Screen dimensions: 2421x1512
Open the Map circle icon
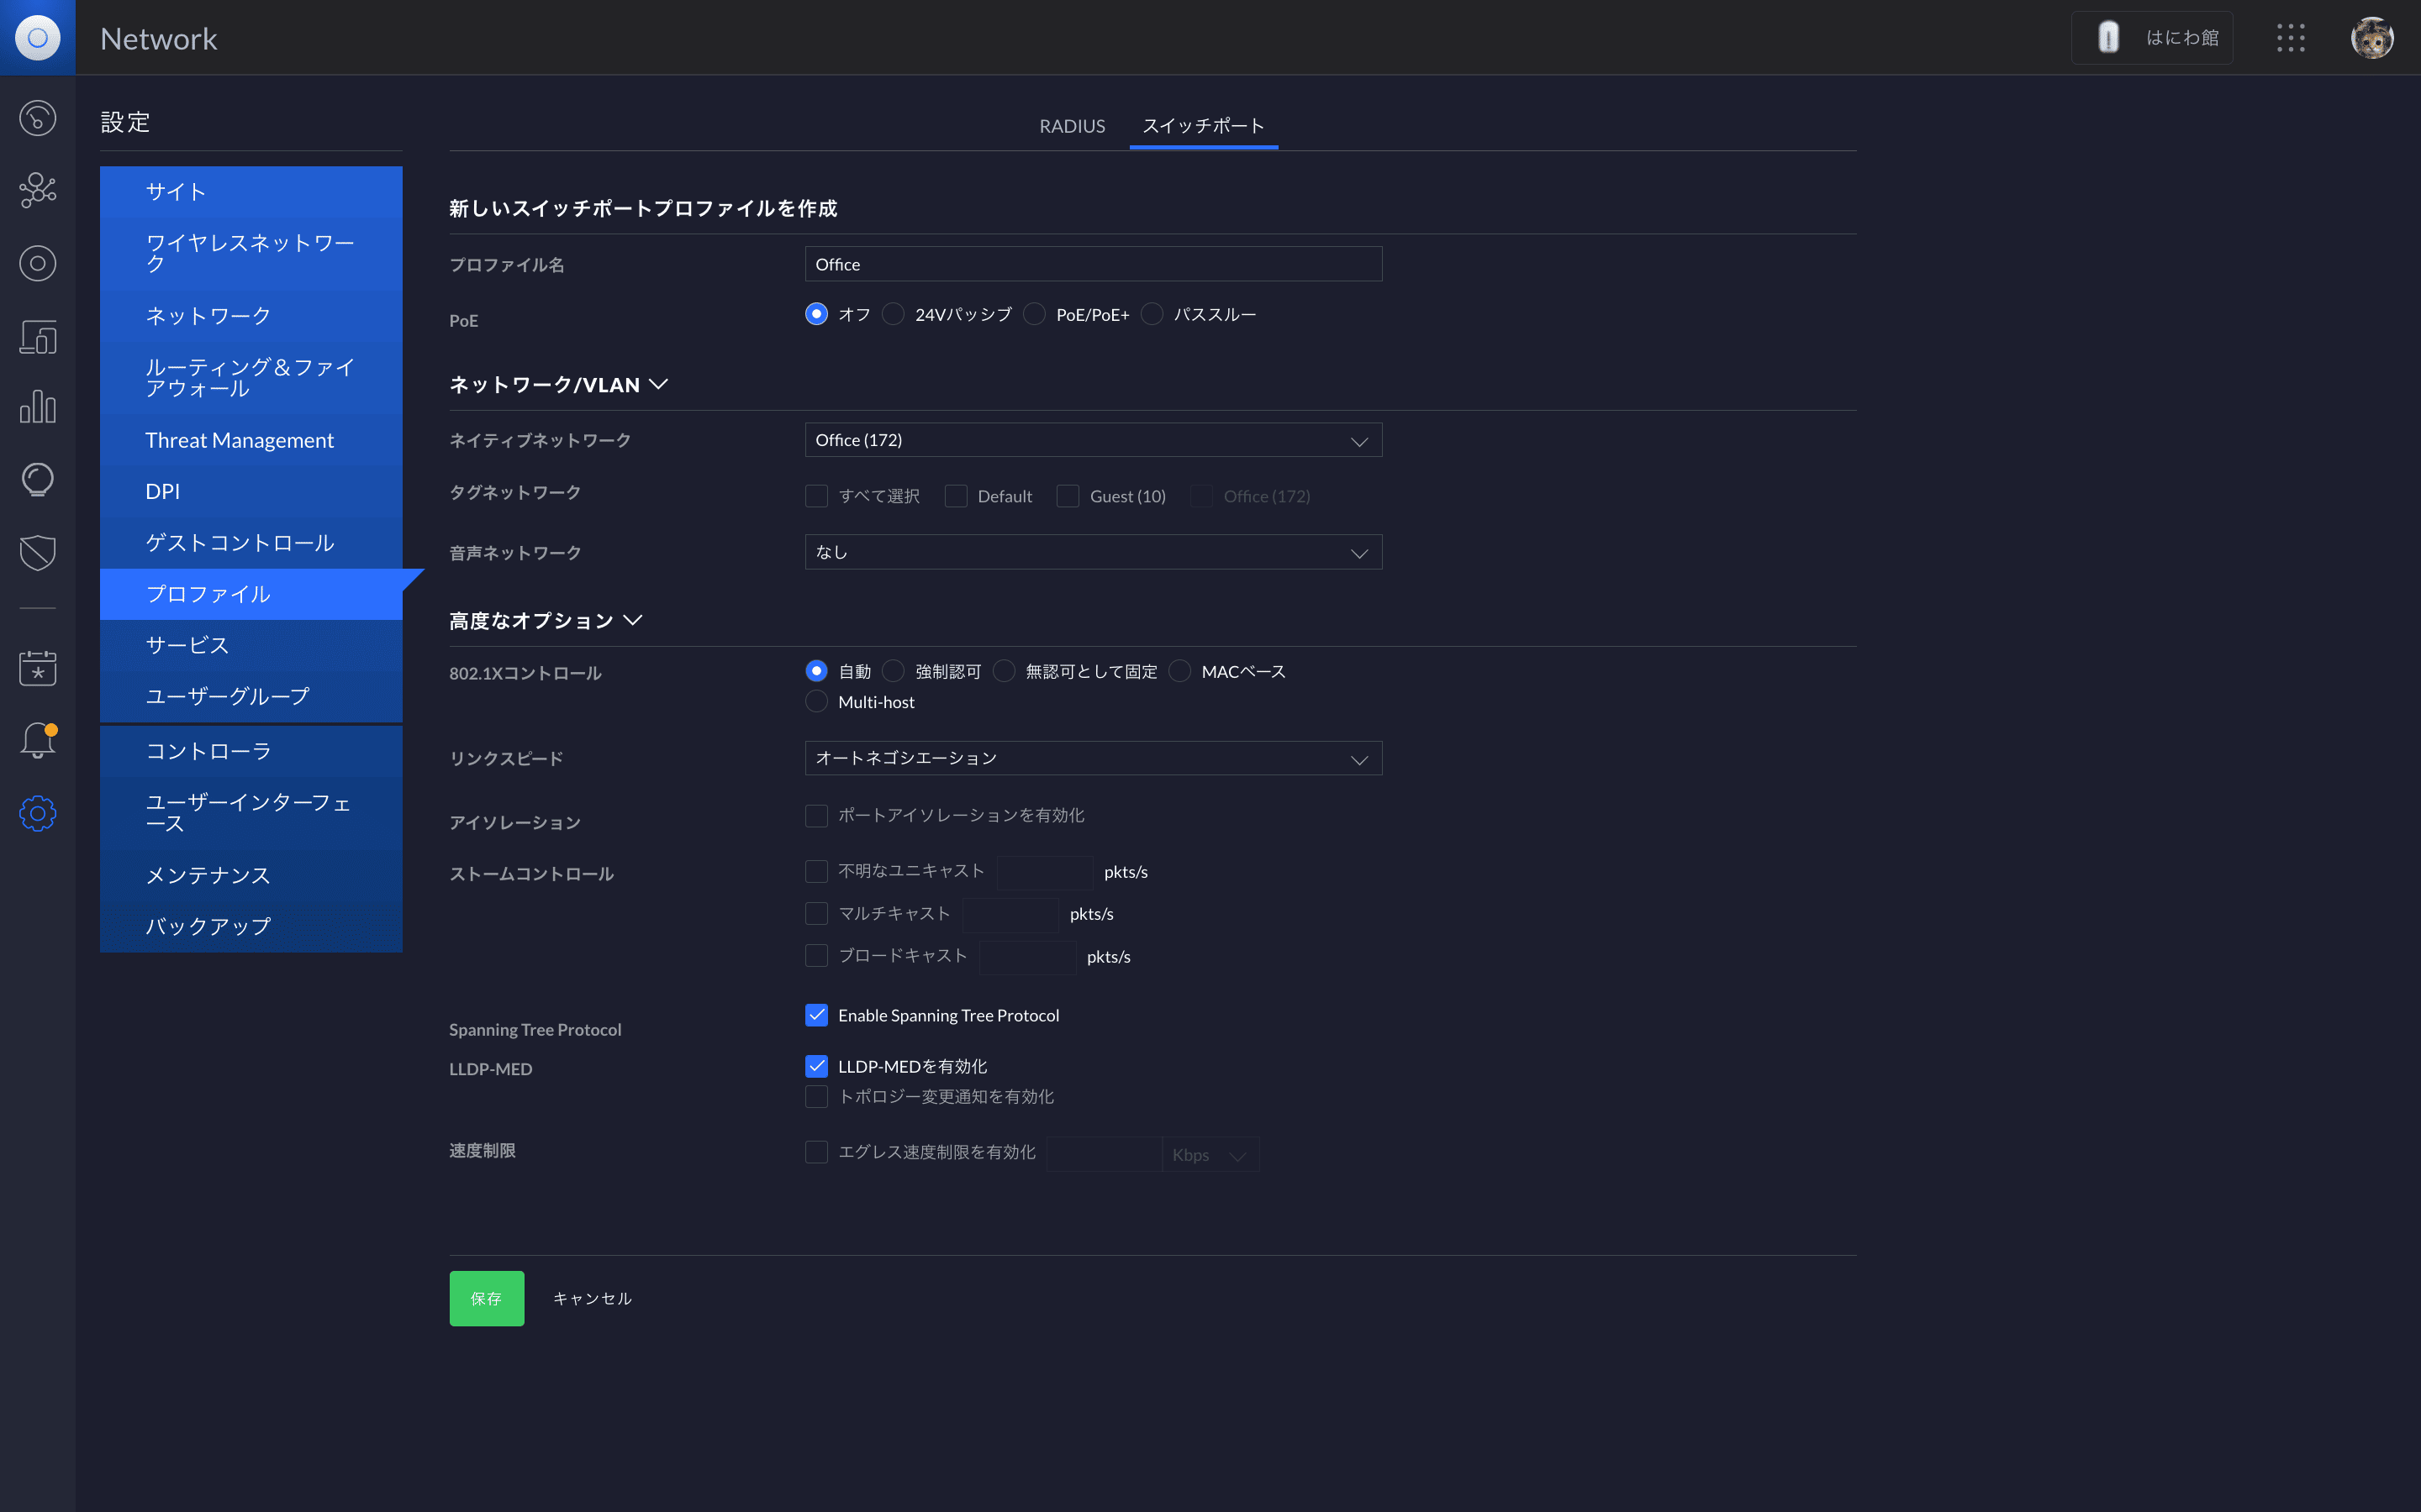pyautogui.click(x=37, y=263)
